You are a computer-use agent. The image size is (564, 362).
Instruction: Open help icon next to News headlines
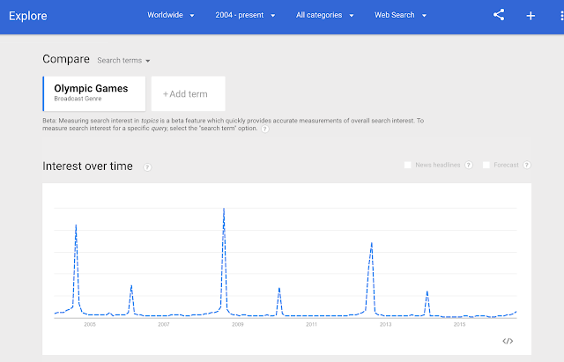pyautogui.click(x=468, y=165)
